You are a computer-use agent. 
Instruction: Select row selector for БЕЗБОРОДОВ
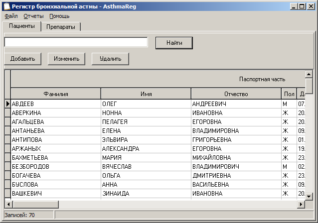click(7, 166)
